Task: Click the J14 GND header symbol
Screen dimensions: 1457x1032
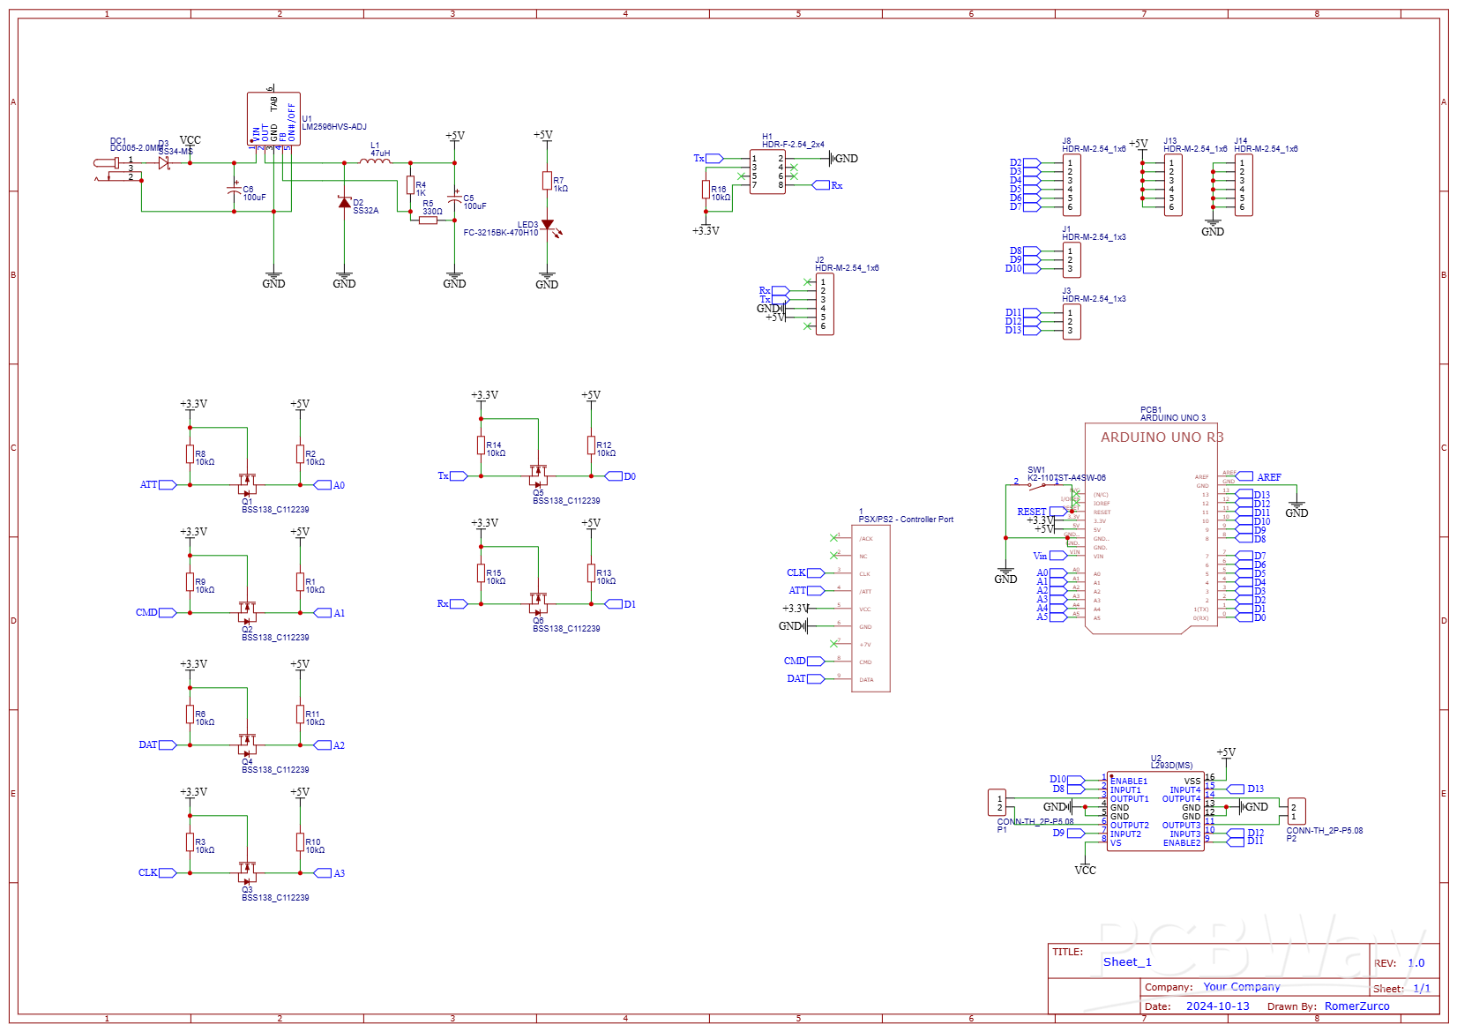Action: 1244,185
